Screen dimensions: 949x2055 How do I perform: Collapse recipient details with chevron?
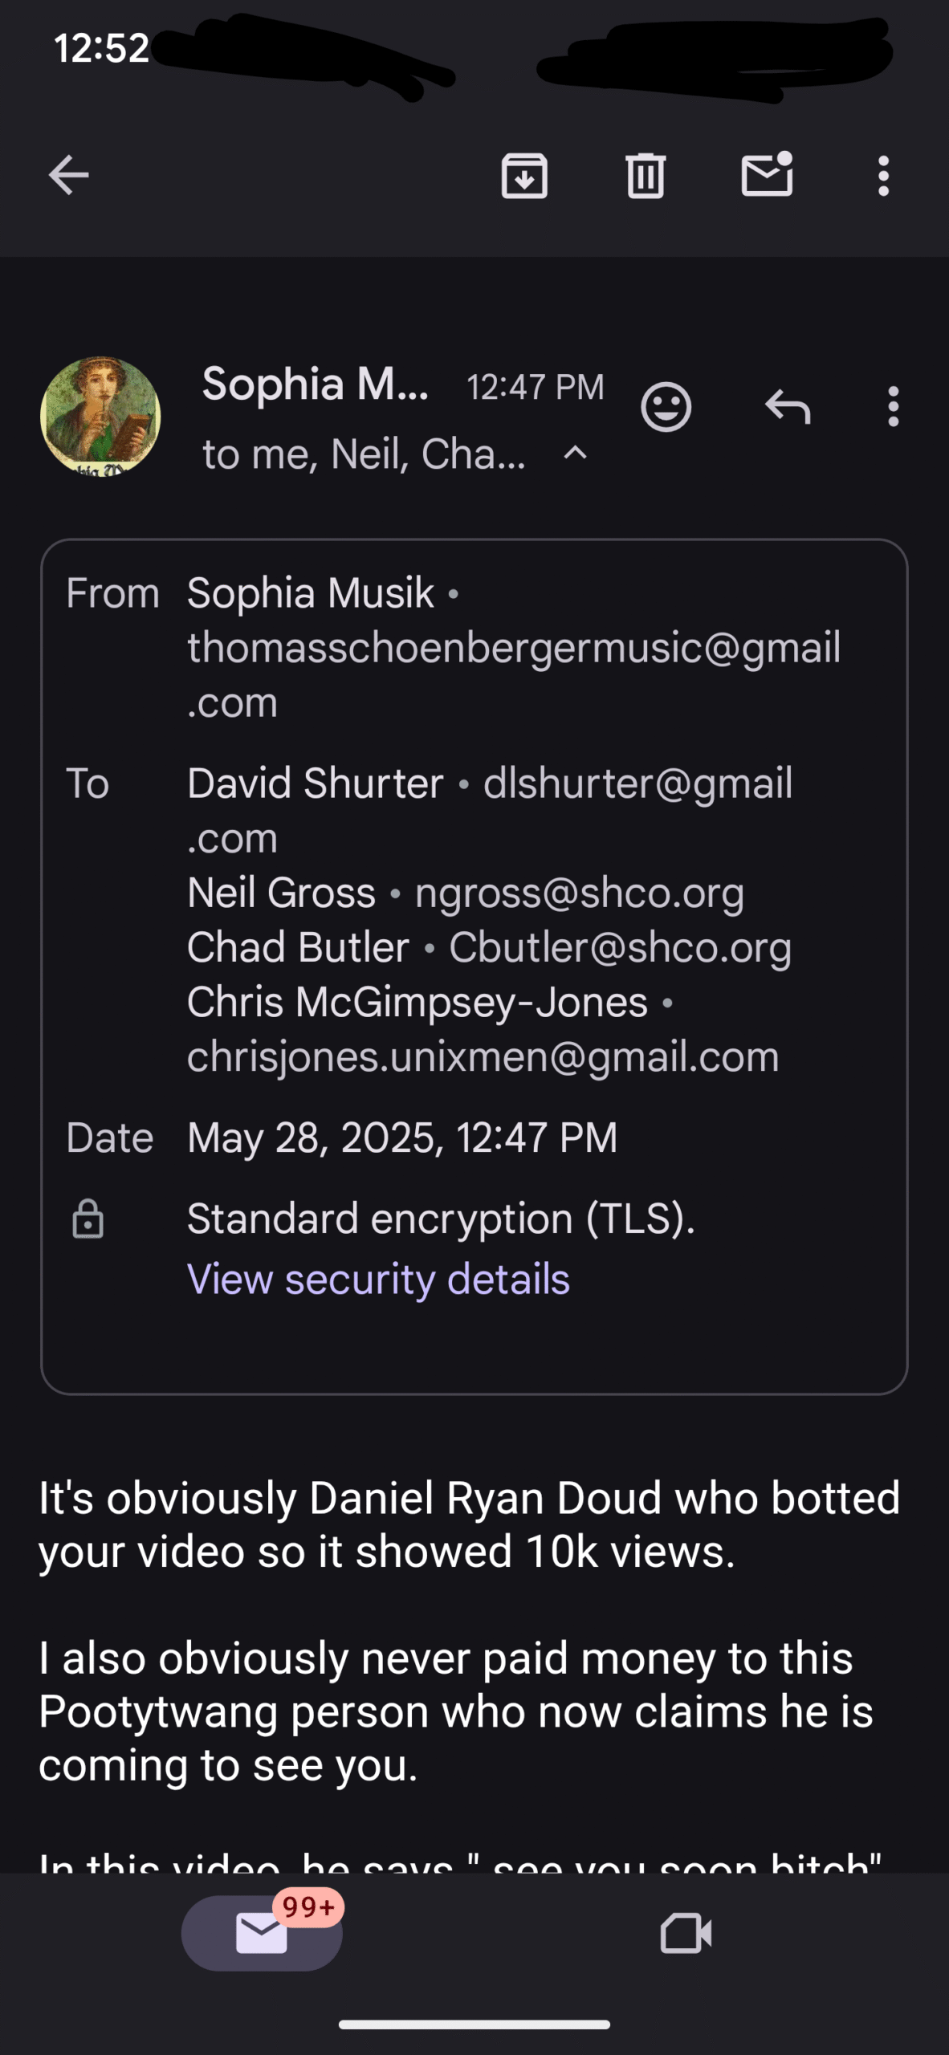(576, 454)
